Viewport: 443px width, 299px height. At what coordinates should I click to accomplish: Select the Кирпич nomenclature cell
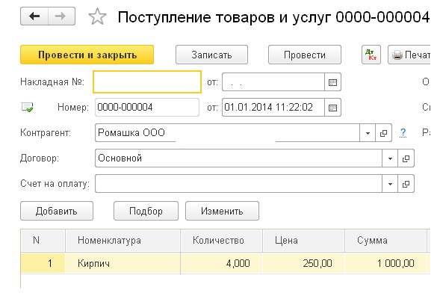pyautogui.click(x=123, y=263)
